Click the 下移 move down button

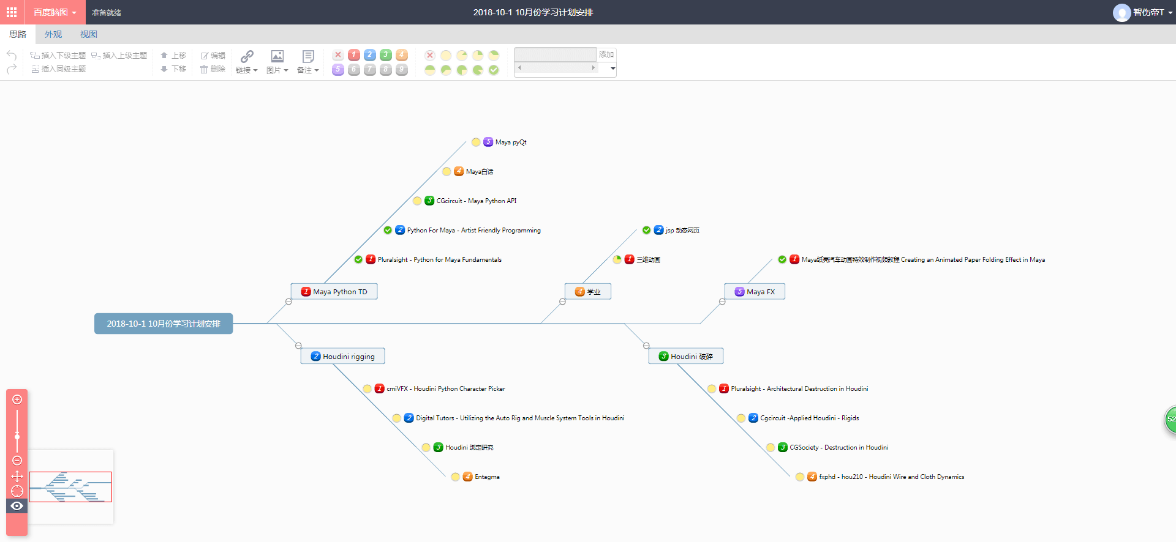coord(173,69)
